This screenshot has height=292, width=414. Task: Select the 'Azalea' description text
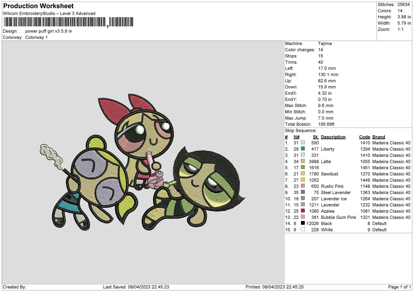[328, 211]
